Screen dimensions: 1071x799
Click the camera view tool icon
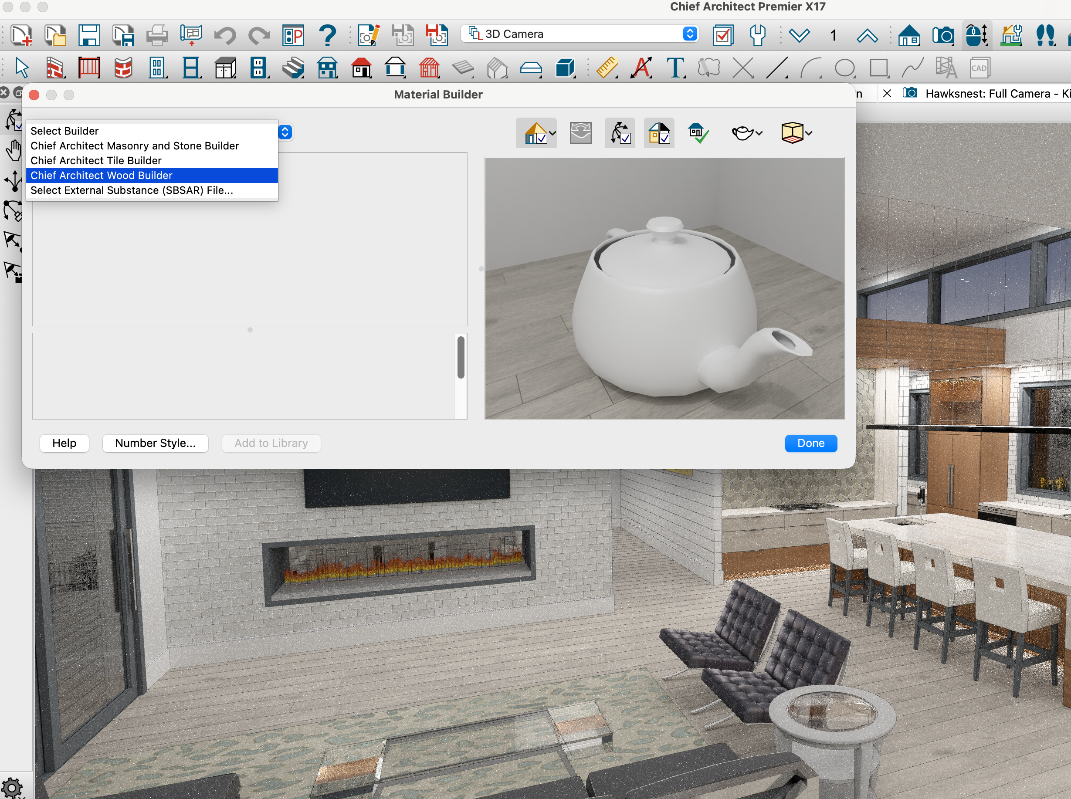click(943, 35)
